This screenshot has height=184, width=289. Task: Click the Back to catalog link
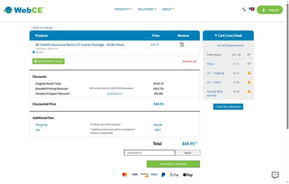click(42, 28)
